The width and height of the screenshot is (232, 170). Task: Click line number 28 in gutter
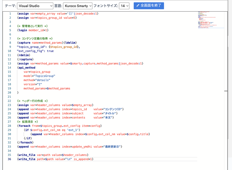coord(9,126)
